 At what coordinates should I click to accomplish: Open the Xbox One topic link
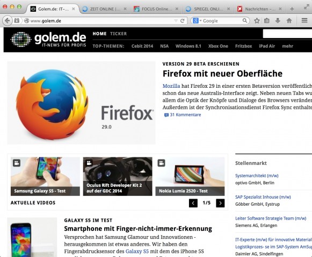tap(218, 46)
